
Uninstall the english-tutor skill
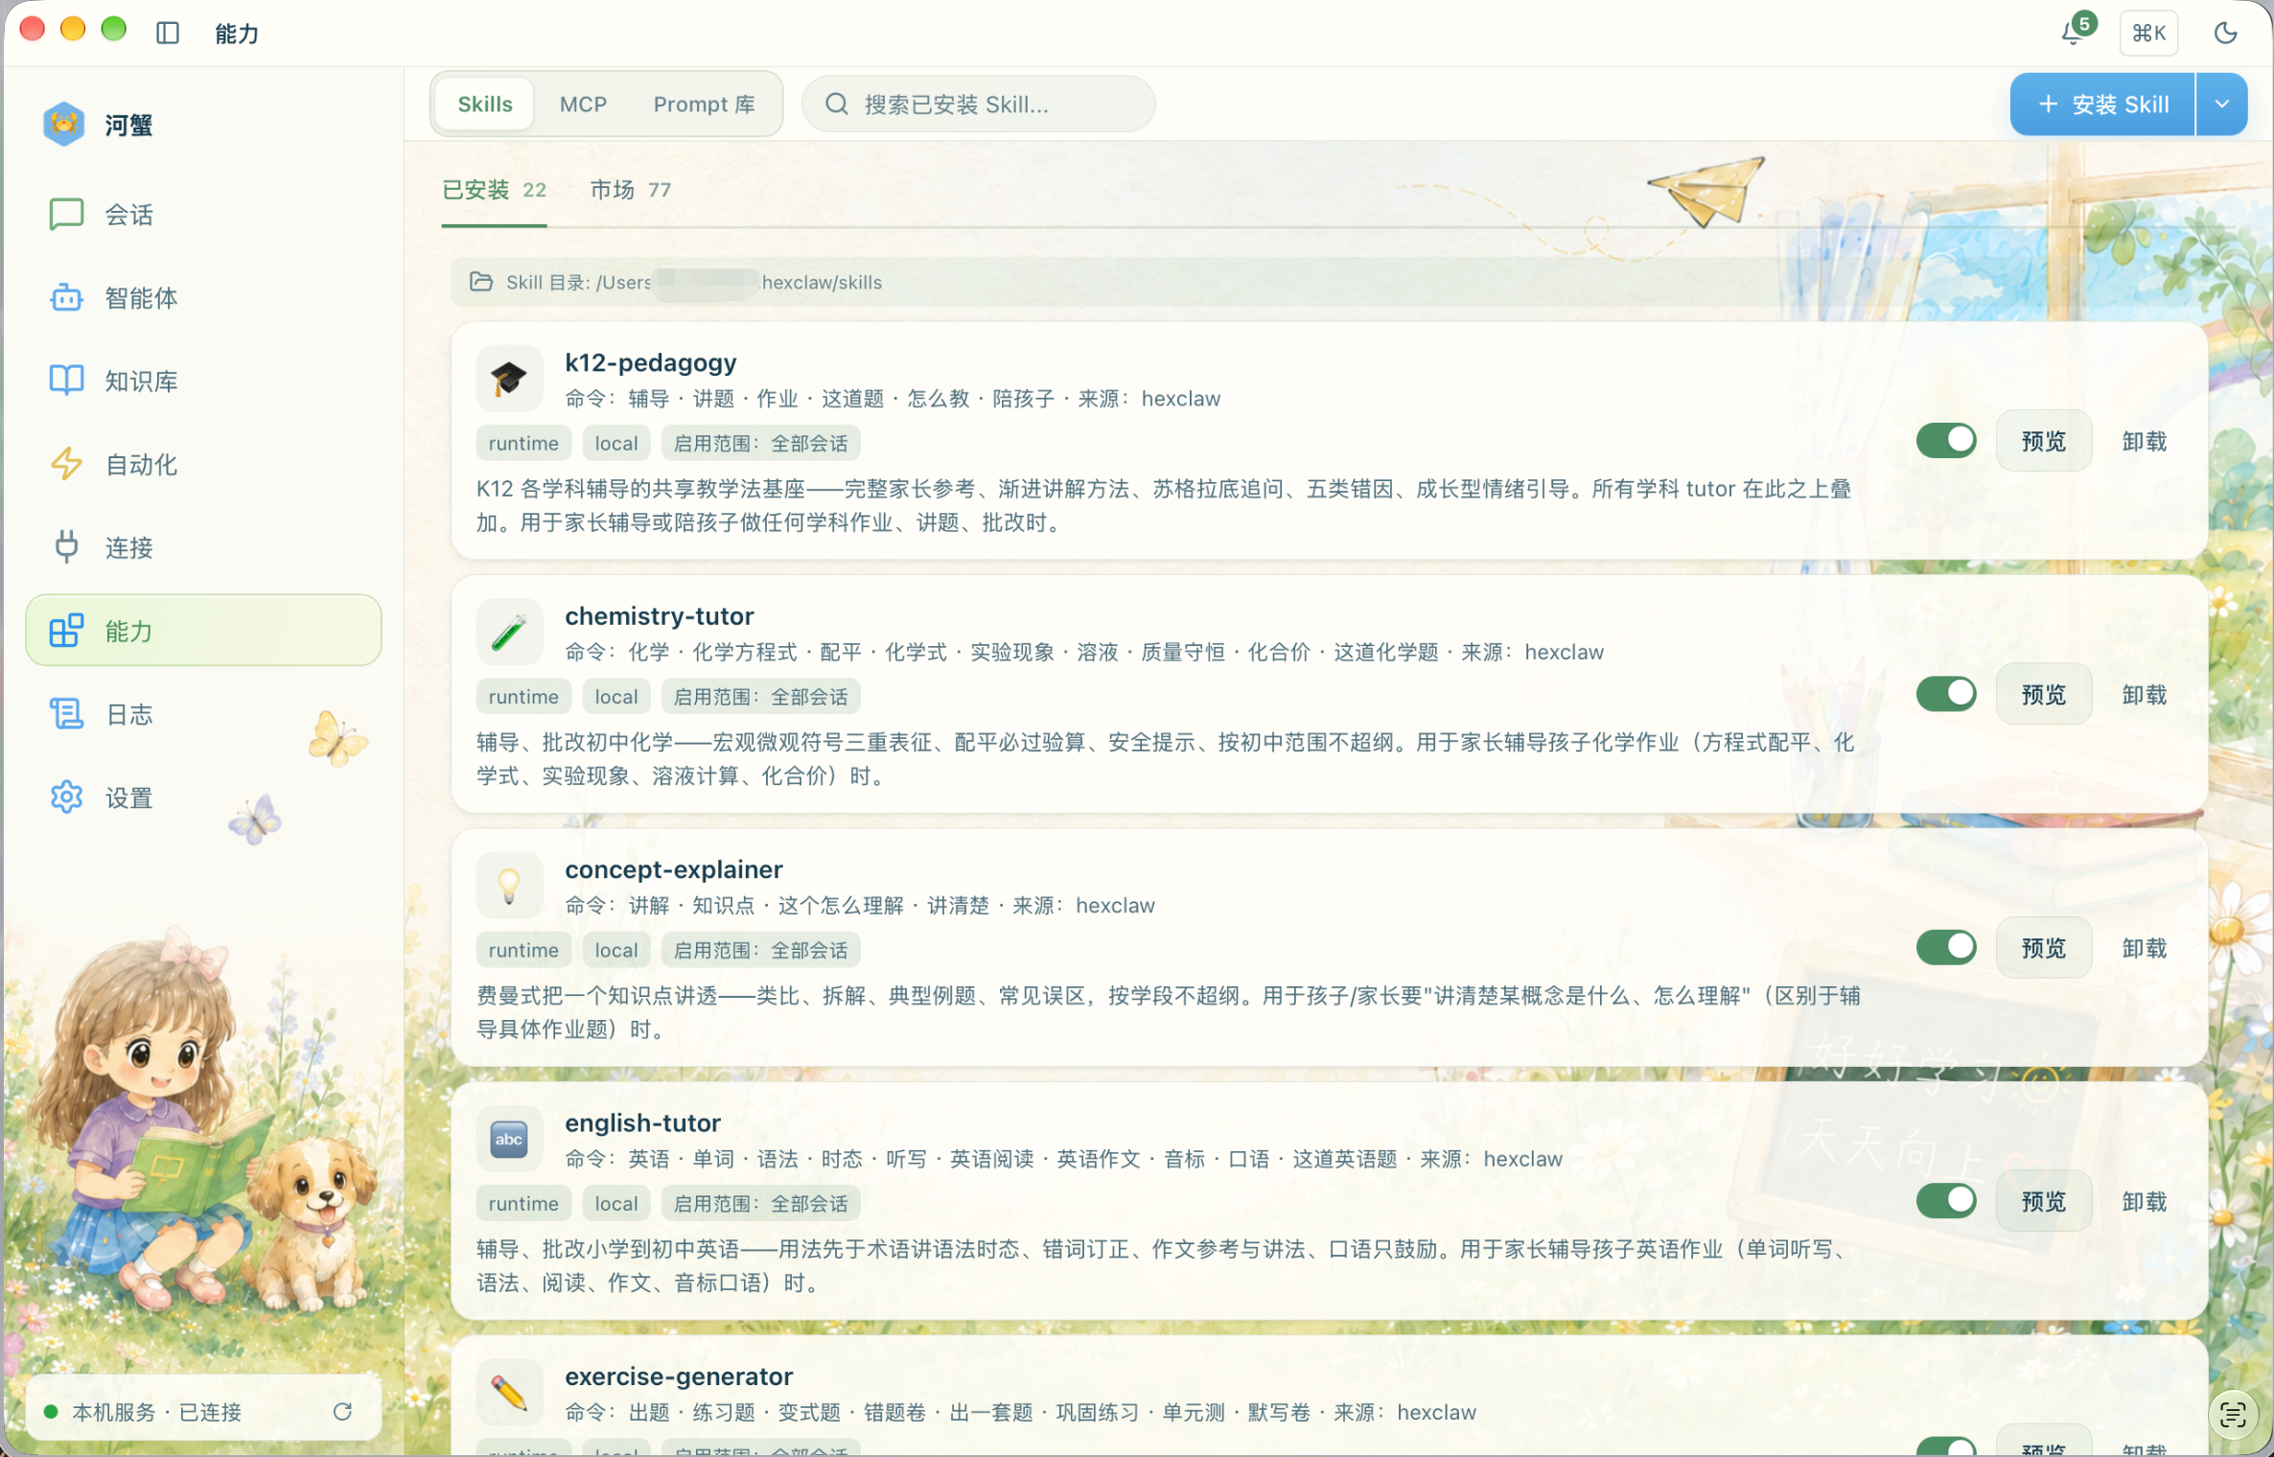click(2144, 1201)
